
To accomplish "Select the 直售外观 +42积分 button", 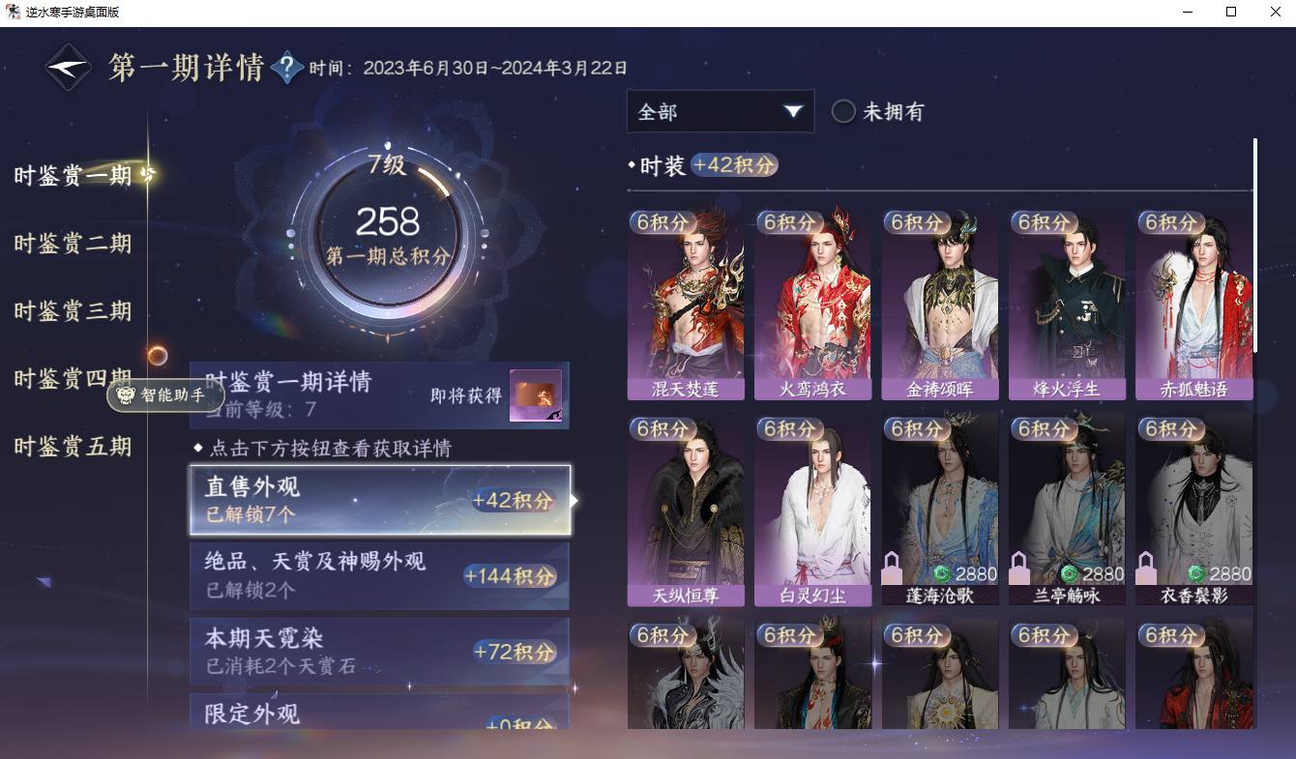I will [x=379, y=500].
